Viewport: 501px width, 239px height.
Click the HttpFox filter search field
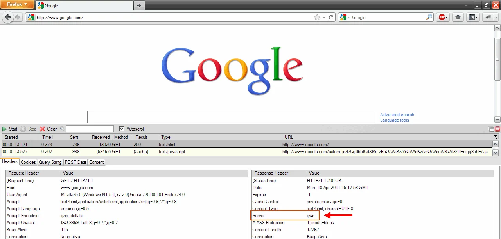coord(90,129)
